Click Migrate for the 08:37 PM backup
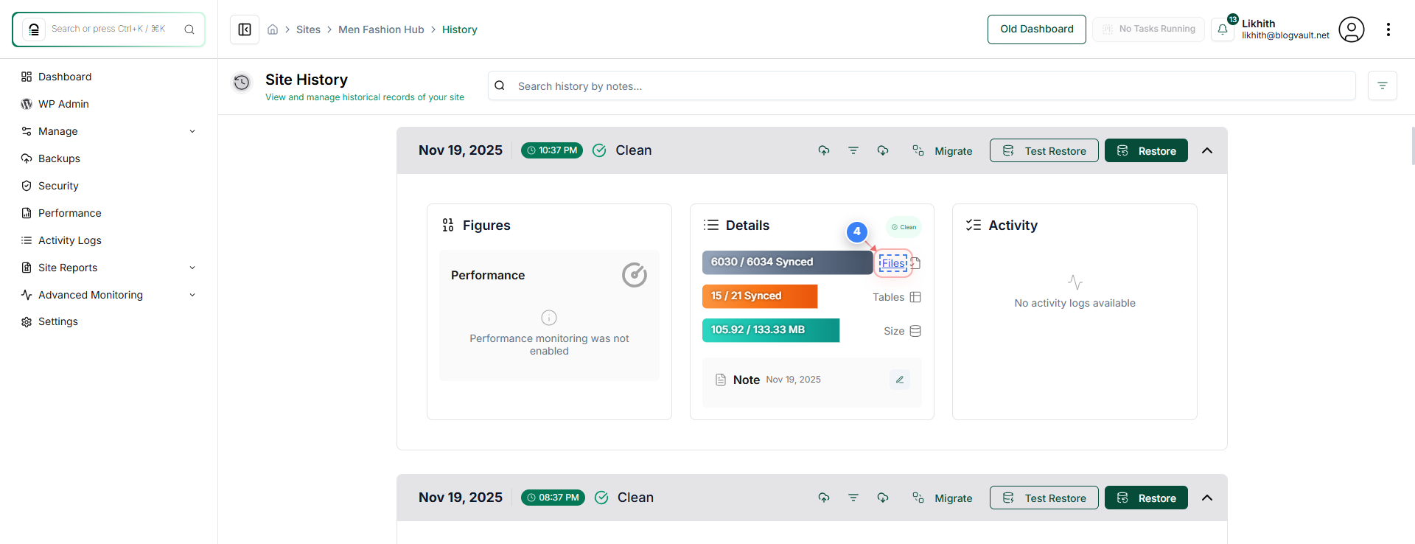 (x=943, y=498)
